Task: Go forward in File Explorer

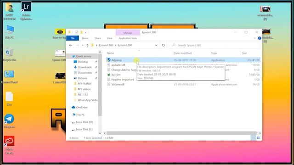Action: 77,45
